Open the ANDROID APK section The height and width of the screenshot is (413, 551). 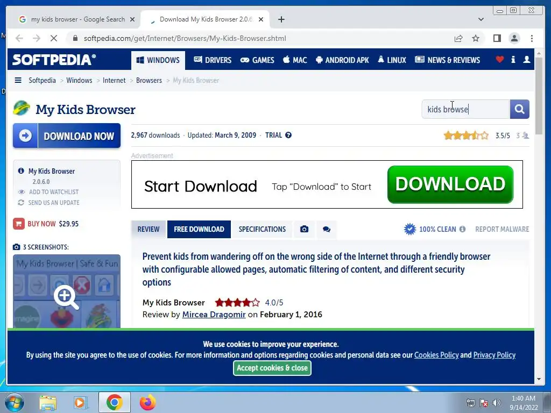(342, 60)
